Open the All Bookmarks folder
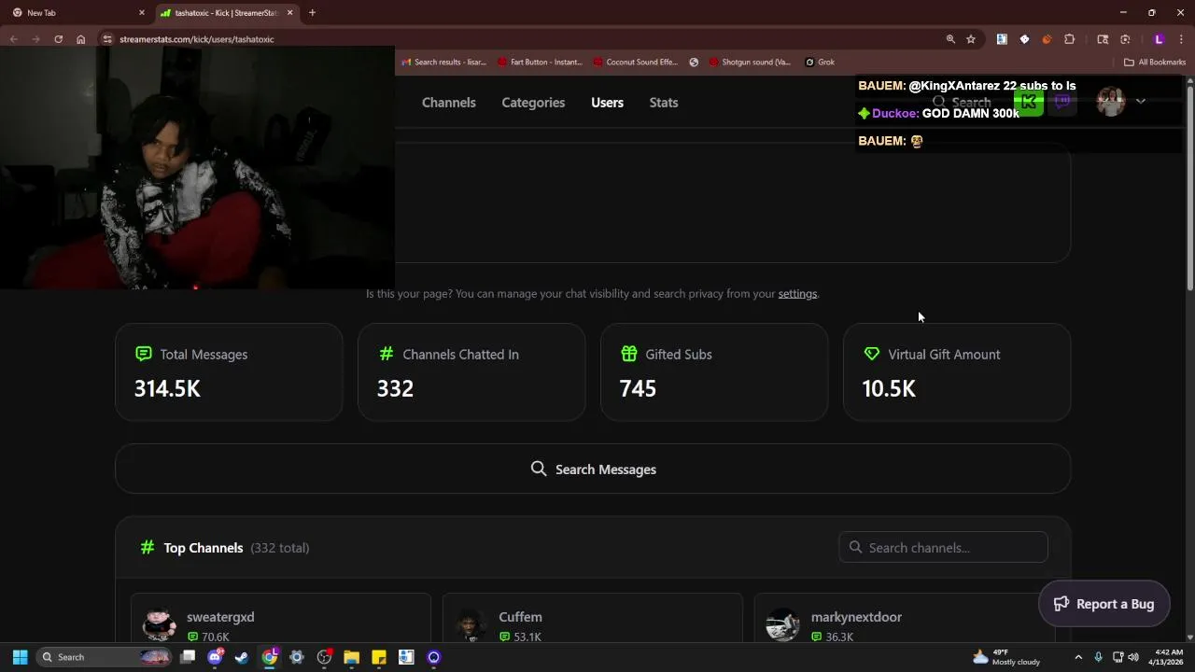Screen dimensions: 1195x672 tap(1155, 63)
